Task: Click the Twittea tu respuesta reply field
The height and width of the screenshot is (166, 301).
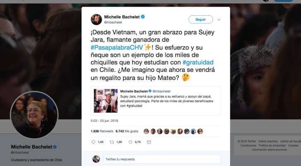Action: (x=162, y=159)
